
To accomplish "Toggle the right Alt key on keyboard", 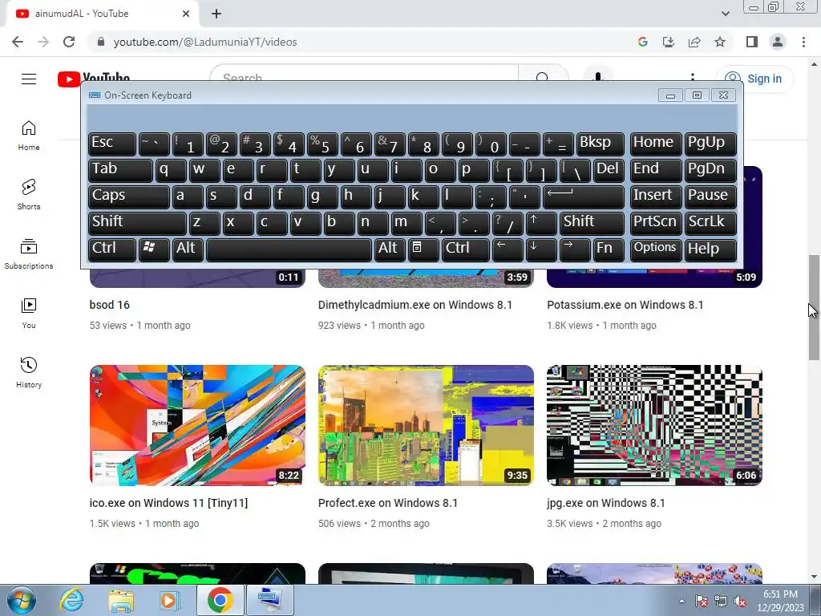I will click(390, 249).
